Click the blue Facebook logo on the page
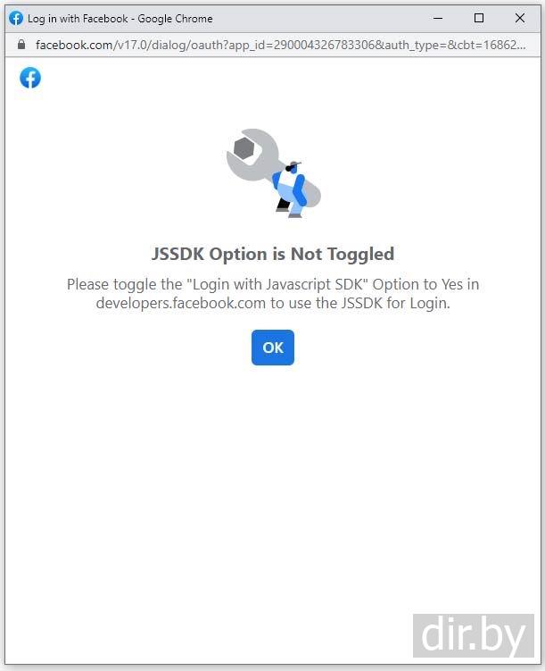545x671 pixels. (30, 78)
